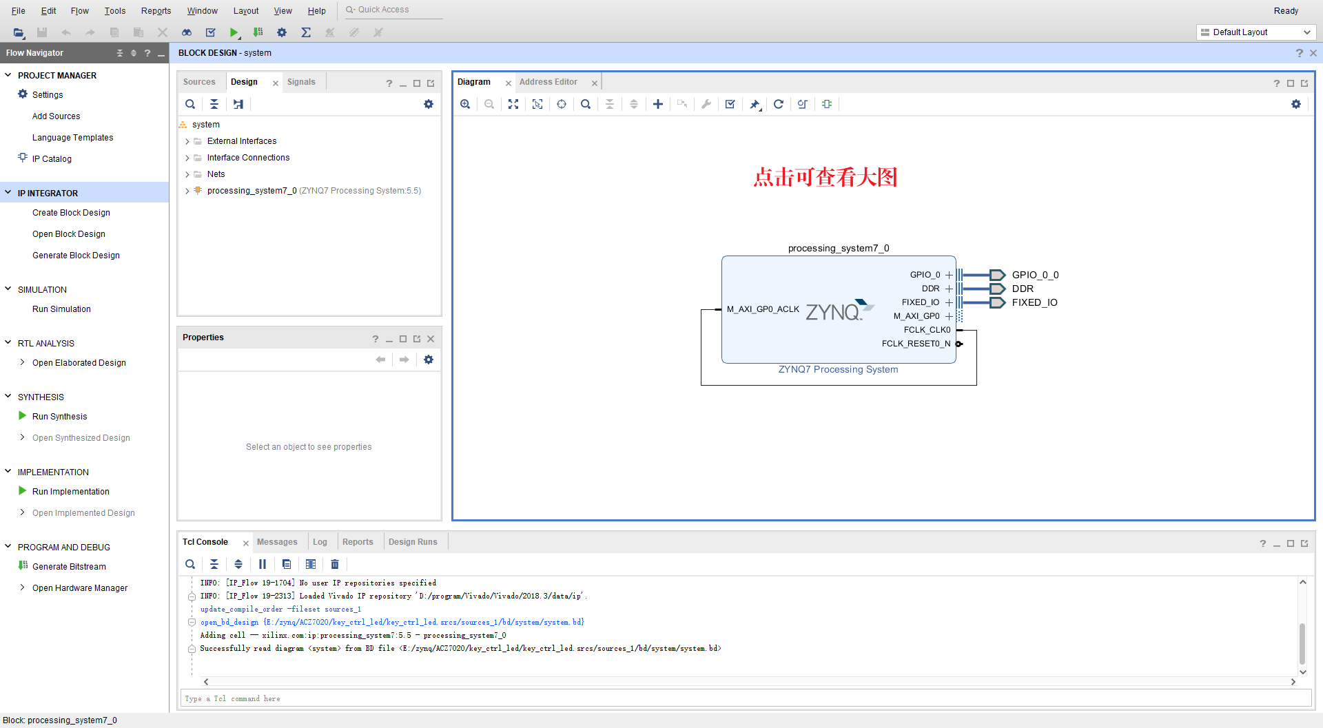Click Run Implementation
The image size is (1323, 728).
[x=70, y=492]
